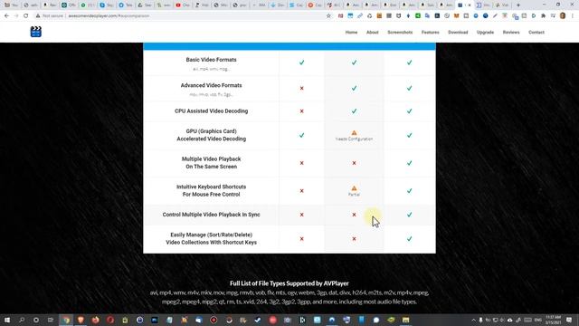Click the supported file types list paragraph
Screen dimensions: 579x326
[x=289, y=297]
